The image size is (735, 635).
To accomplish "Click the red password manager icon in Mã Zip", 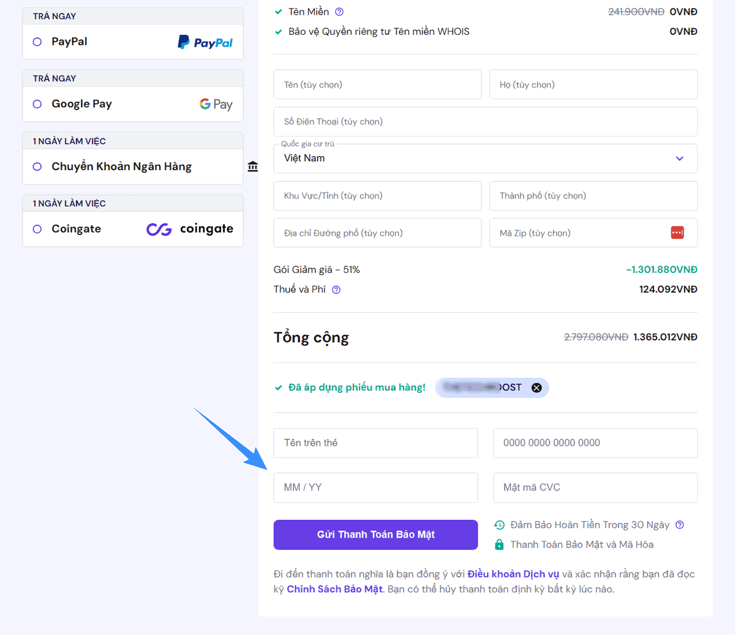I will 677,233.
